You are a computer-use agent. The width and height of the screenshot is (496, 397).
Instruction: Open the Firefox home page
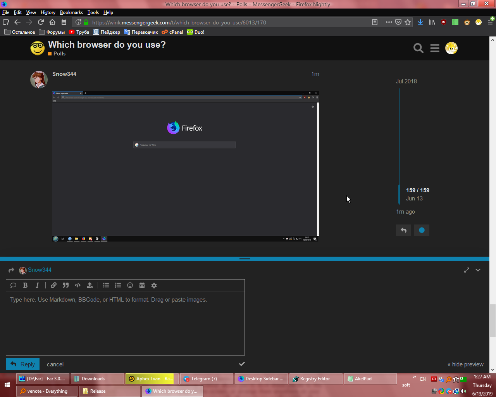[x=52, y=22]
